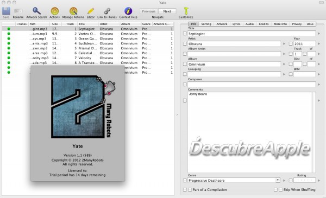This screenshot has height=198, width=326.
Task: Click arrow beside the Title field
Action: coord(319,34)
